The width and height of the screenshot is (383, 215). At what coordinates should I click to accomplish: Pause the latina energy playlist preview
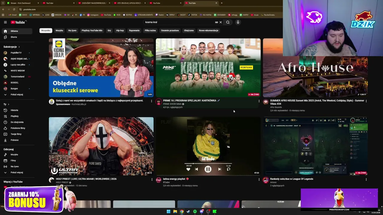click(208, 169)
